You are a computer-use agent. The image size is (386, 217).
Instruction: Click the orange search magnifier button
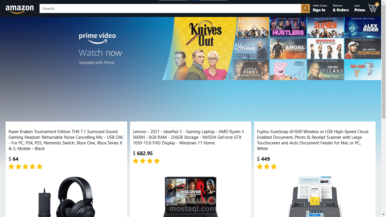305,8
